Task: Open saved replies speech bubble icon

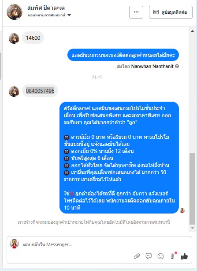Action: [149, 256]
